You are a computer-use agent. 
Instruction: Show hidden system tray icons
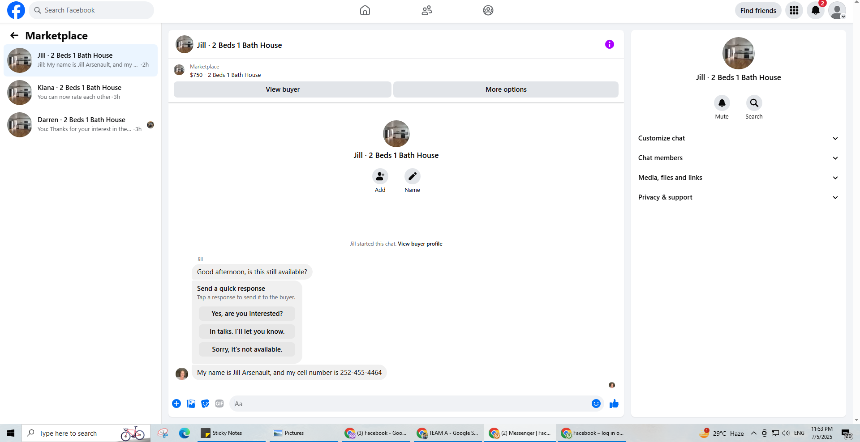[754, 433]
